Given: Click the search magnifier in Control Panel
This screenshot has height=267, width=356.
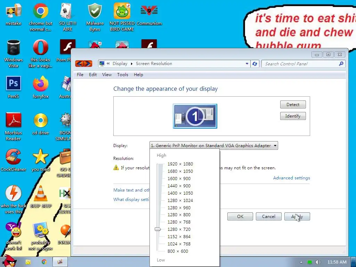Looking at the screenshot, I should [341, 64].
